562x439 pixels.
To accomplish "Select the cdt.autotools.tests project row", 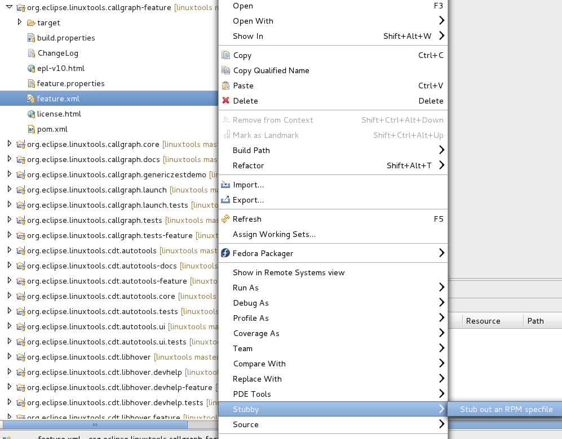I will tap(109, 311).
